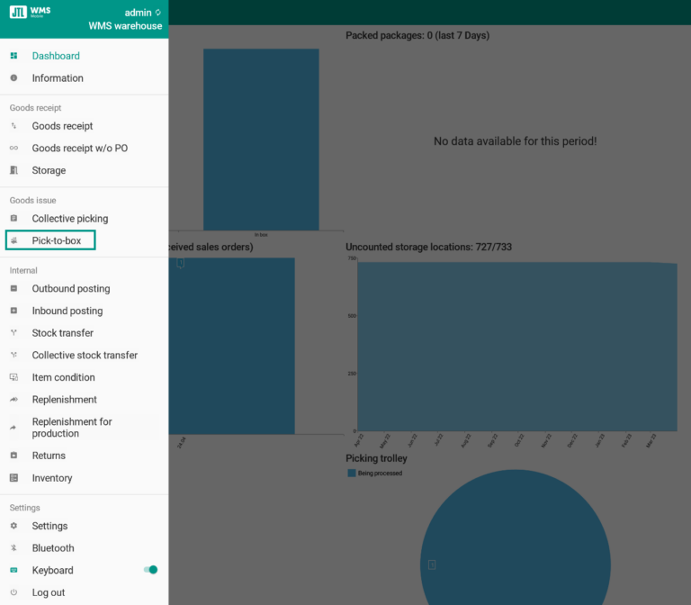The height and width of the screenshot is (605, 691).
Task: Click the Being processed legend swatch
Action: point(352,473)
